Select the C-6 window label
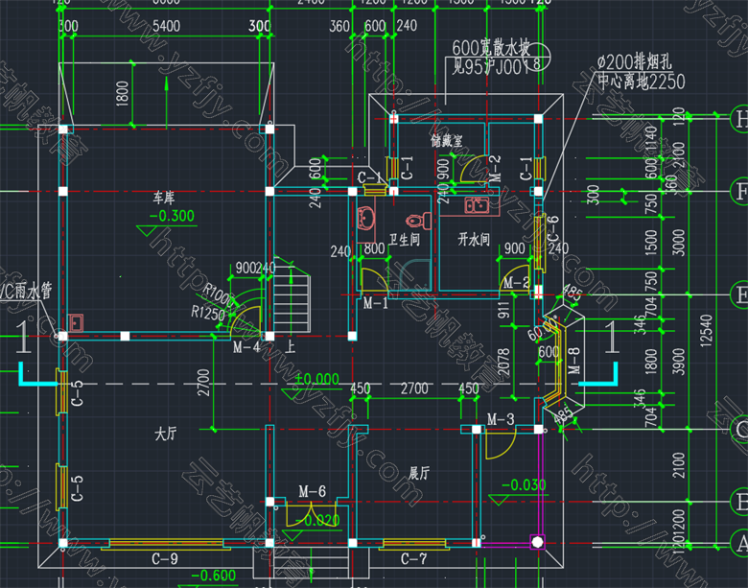This screenshot has width=748, height=588. pyautogui.click(x=552, y=229)
